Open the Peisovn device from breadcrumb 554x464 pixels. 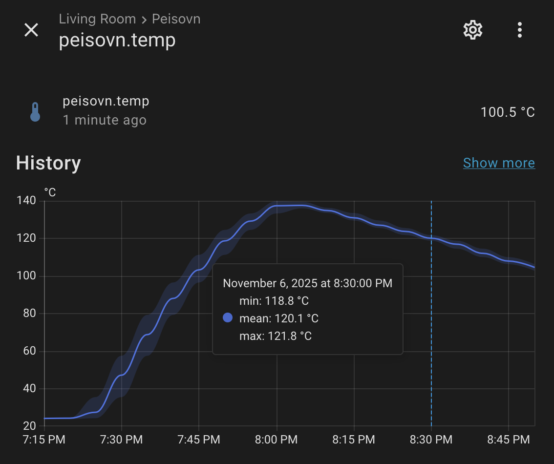(x=176, y=19)
